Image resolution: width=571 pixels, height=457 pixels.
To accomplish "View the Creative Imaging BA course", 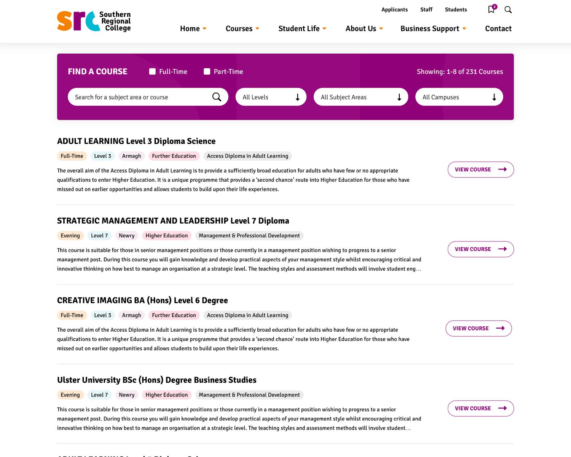I will (478, 328).
